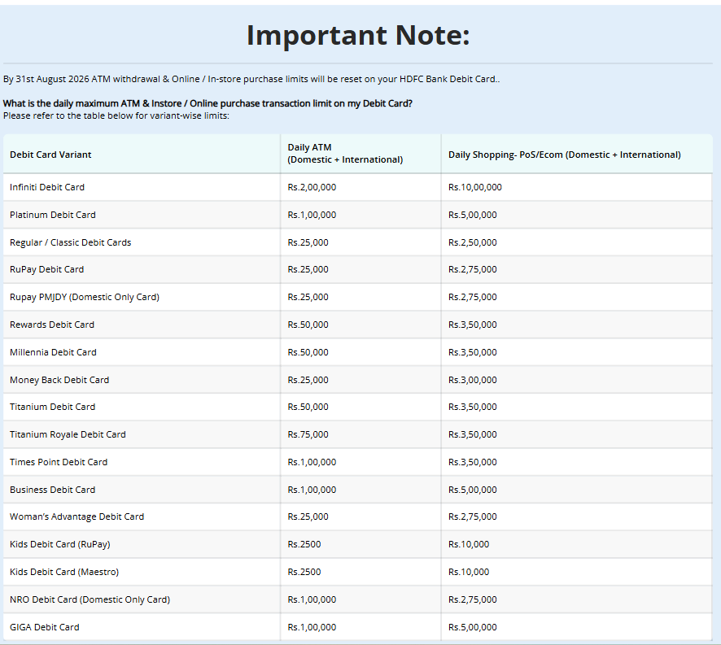Click Times Point's Rs.1,00,000 ATM limit
The height and width of the screenshot is (645, 721).
click(x=312, y=462)
